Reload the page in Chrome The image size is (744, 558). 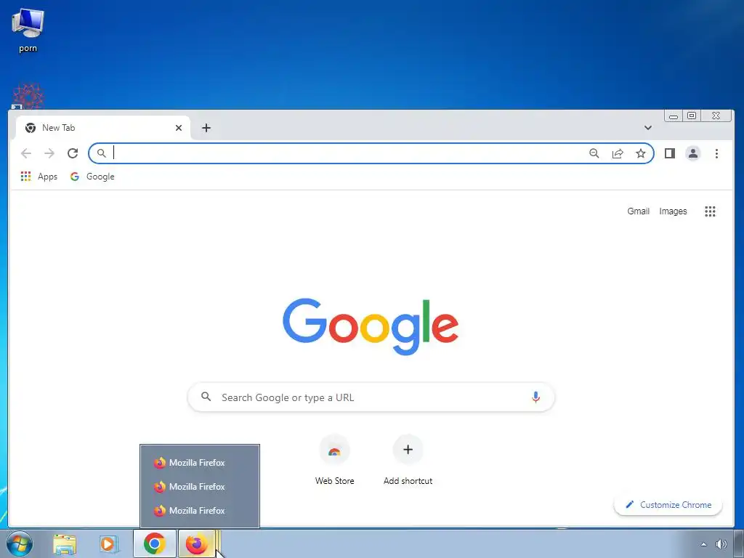tap(73, 153)
